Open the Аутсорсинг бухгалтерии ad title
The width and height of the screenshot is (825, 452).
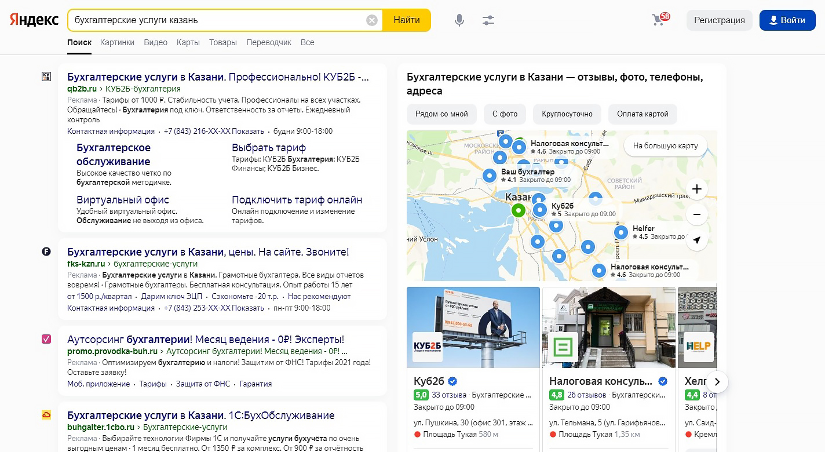tap(206, 340)
